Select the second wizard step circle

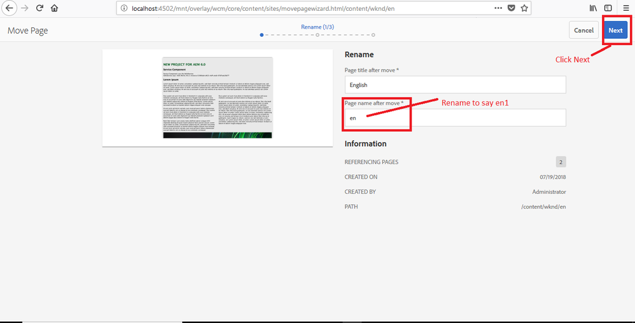[317, 35]
